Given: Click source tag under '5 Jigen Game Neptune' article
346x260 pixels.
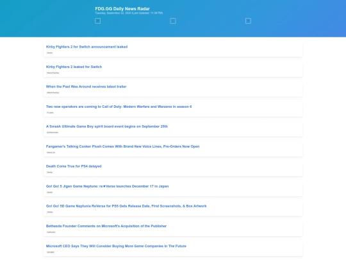Looking at the screenshot, I should point(49,192).
